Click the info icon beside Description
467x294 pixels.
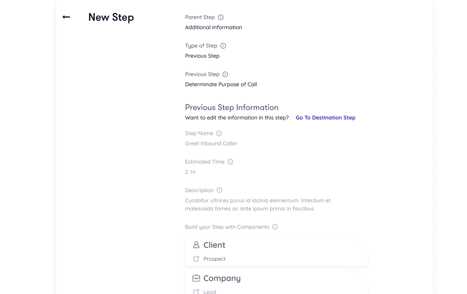219,190
